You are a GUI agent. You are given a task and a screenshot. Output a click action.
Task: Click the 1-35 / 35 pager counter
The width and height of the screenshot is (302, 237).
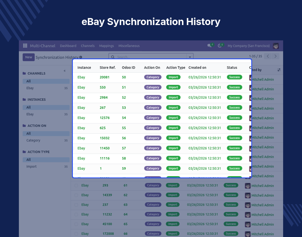[x=255, y=56]
